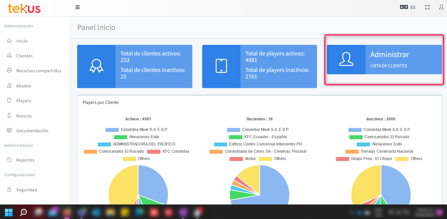447x219 pixels.
Task: Go to Inicio in sidebar
Action: (x=22, y=41)
